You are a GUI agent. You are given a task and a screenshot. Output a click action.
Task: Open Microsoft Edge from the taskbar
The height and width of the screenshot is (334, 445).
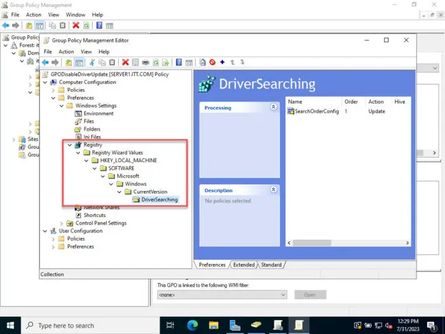pyautogui.click(x=191, y=325)
